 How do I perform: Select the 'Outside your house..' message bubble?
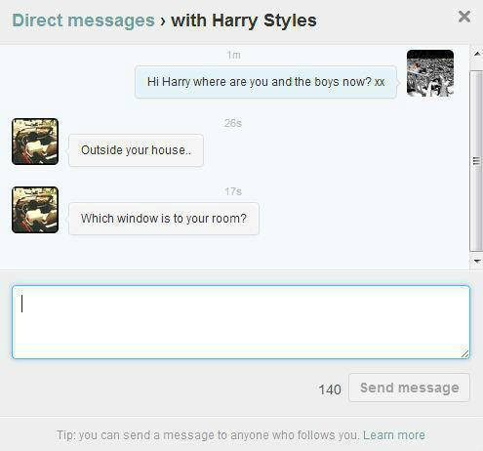(x=136, y=150)
